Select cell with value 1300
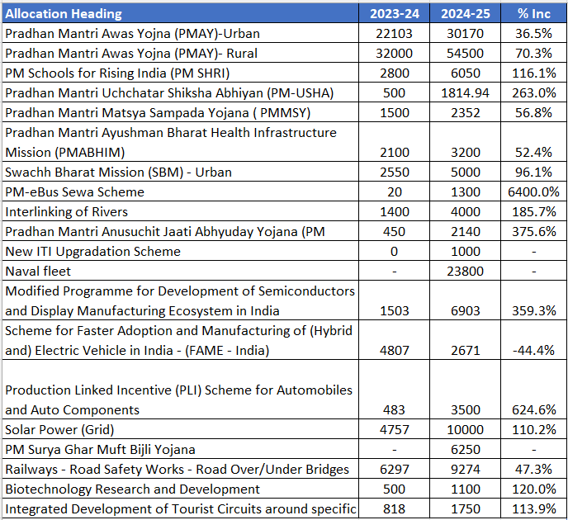 coord(465,191)
